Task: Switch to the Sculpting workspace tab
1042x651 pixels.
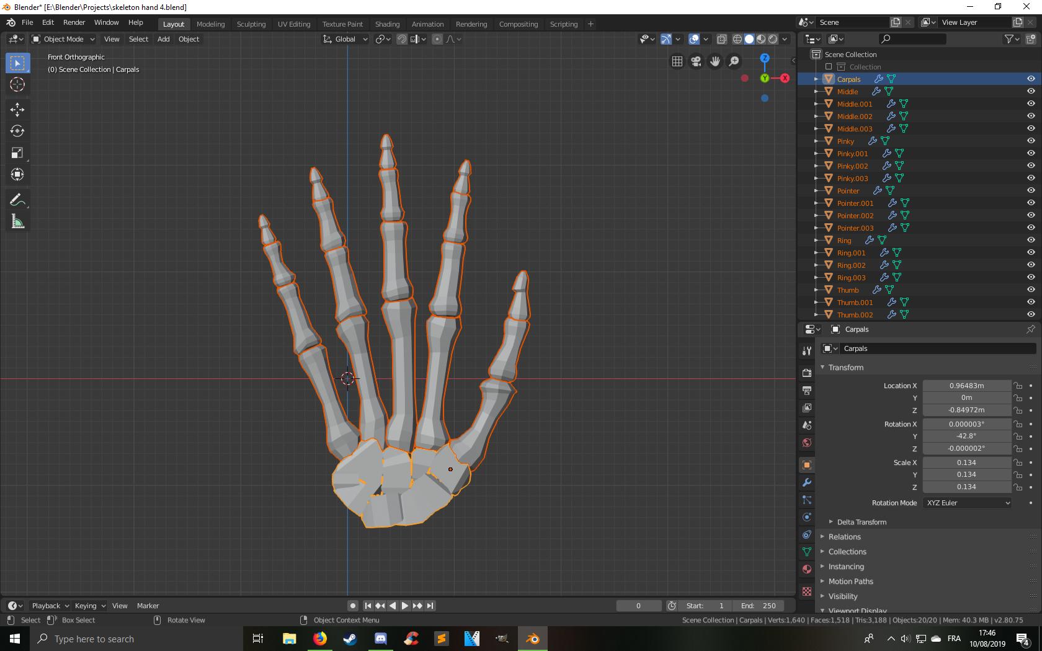Action: click(251, 24)
